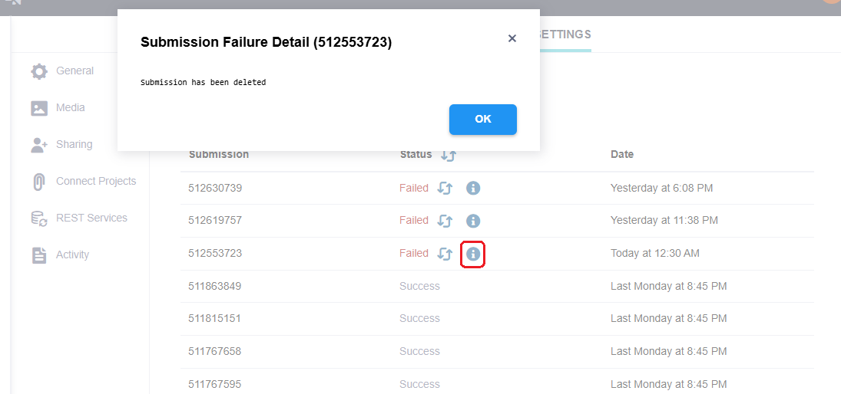
Task: Show failure info for submission 512630739
Action: click(472, 188)
